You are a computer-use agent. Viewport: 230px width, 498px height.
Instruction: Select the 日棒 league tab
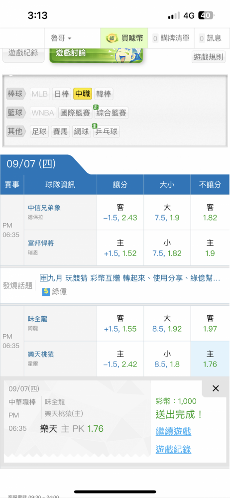62,94
